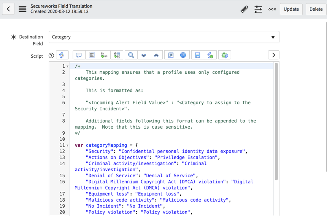Click "This is formatted as:" comment line
This screenshot has width=327, height=218.
tap(114, 91)
